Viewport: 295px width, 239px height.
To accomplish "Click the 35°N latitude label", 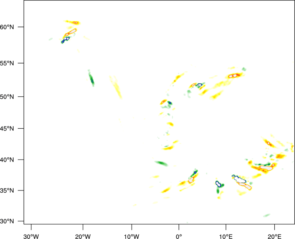I will click(7, 190).
